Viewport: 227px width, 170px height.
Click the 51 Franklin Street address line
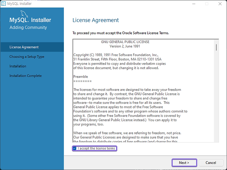coord(117,59)
